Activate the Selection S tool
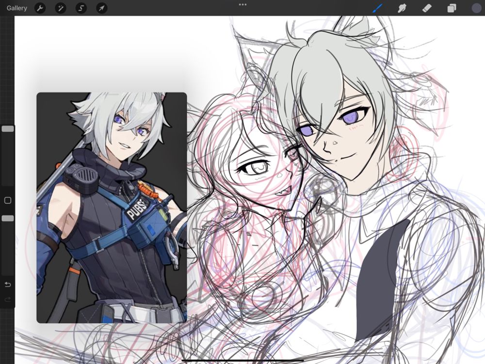Viewport: 485px width, 364px height. coord(81,8)
